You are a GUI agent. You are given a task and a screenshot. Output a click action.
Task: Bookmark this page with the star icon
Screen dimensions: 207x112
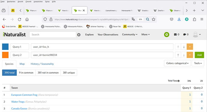click(x=153, y=20)
